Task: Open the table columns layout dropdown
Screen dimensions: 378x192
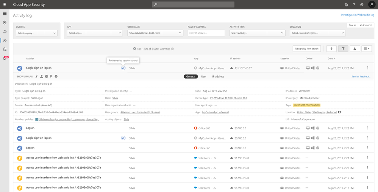Action: (x=366, y=49)
